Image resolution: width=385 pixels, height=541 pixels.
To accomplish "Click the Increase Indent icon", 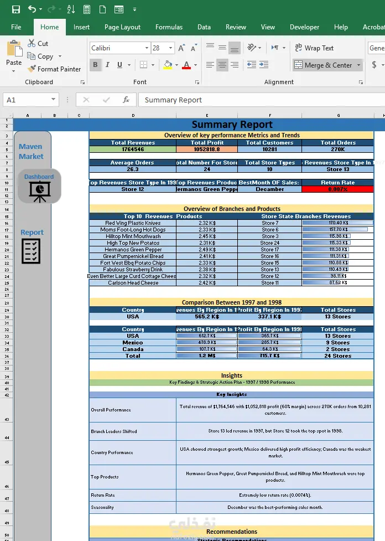I will click(264, 65).
